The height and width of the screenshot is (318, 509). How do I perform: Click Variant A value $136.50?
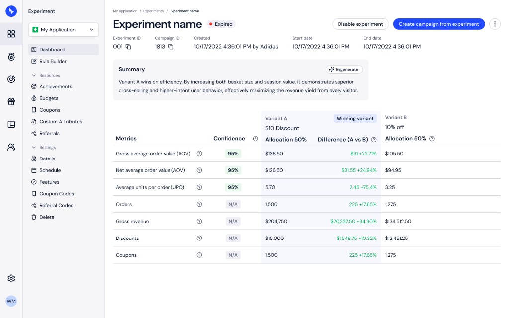274,154
